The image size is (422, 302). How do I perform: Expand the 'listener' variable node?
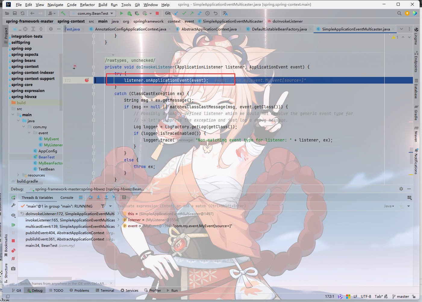[x=119, y=220]
